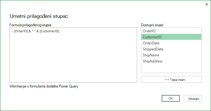The image size is (211, 111).
Task: Choose OrderDate from the columns list
Action: [x=171, y=43]
